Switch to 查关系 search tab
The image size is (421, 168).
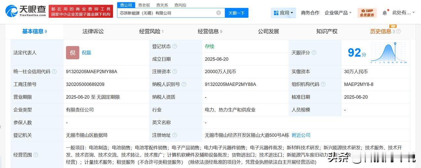[x=162, y=5]
